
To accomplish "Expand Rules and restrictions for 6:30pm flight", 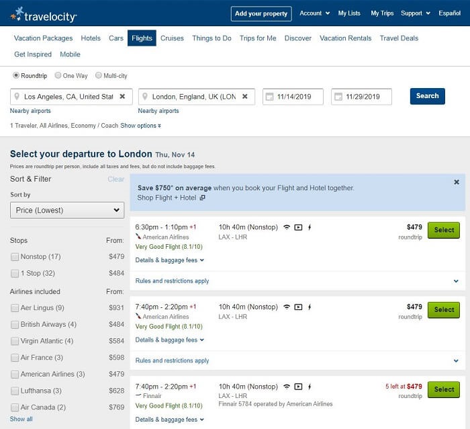I will (297, 281).
